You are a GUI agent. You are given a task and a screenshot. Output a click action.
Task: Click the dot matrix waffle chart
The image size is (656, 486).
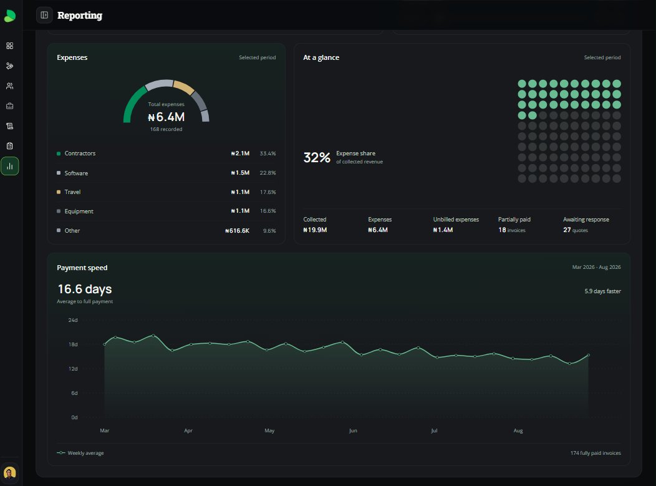coord(569,131)
